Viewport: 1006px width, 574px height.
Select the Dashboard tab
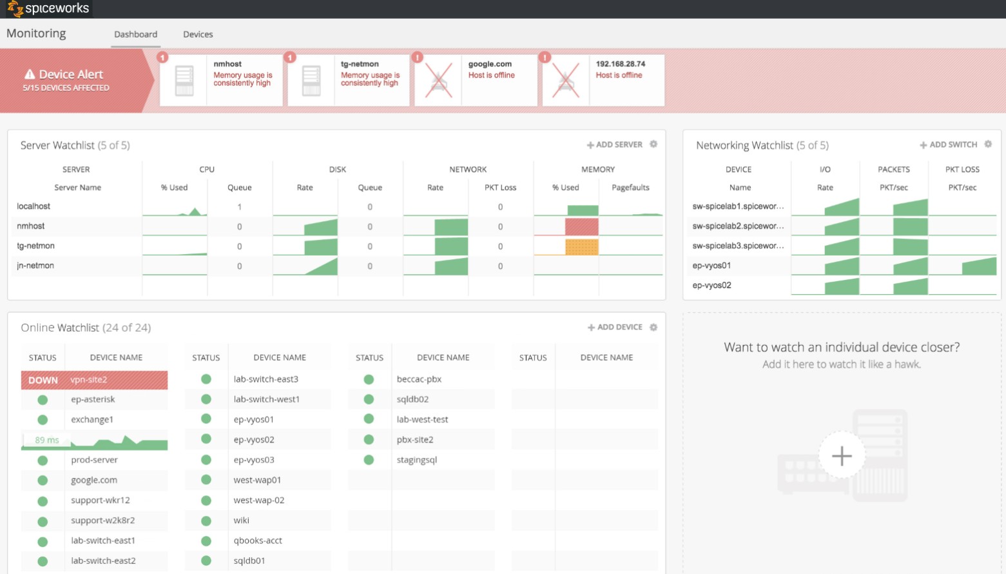click(135, 34)
